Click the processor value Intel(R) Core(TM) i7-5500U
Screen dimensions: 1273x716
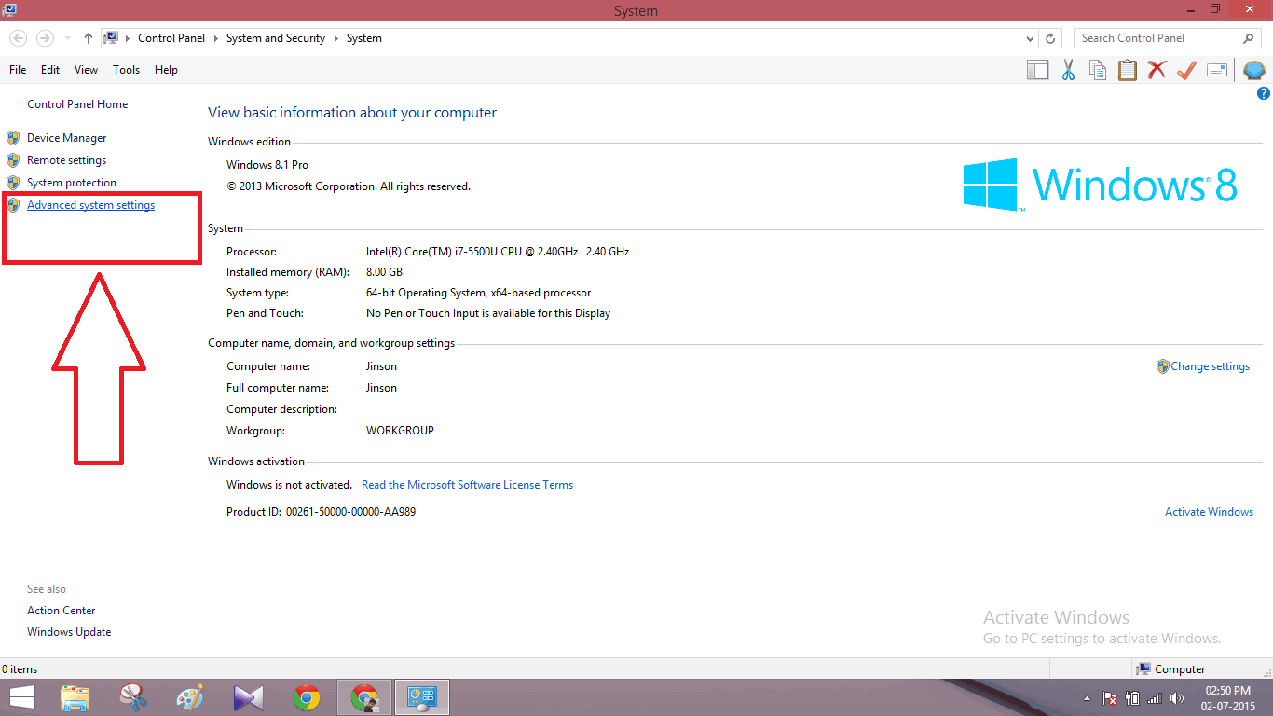(498, 252)
